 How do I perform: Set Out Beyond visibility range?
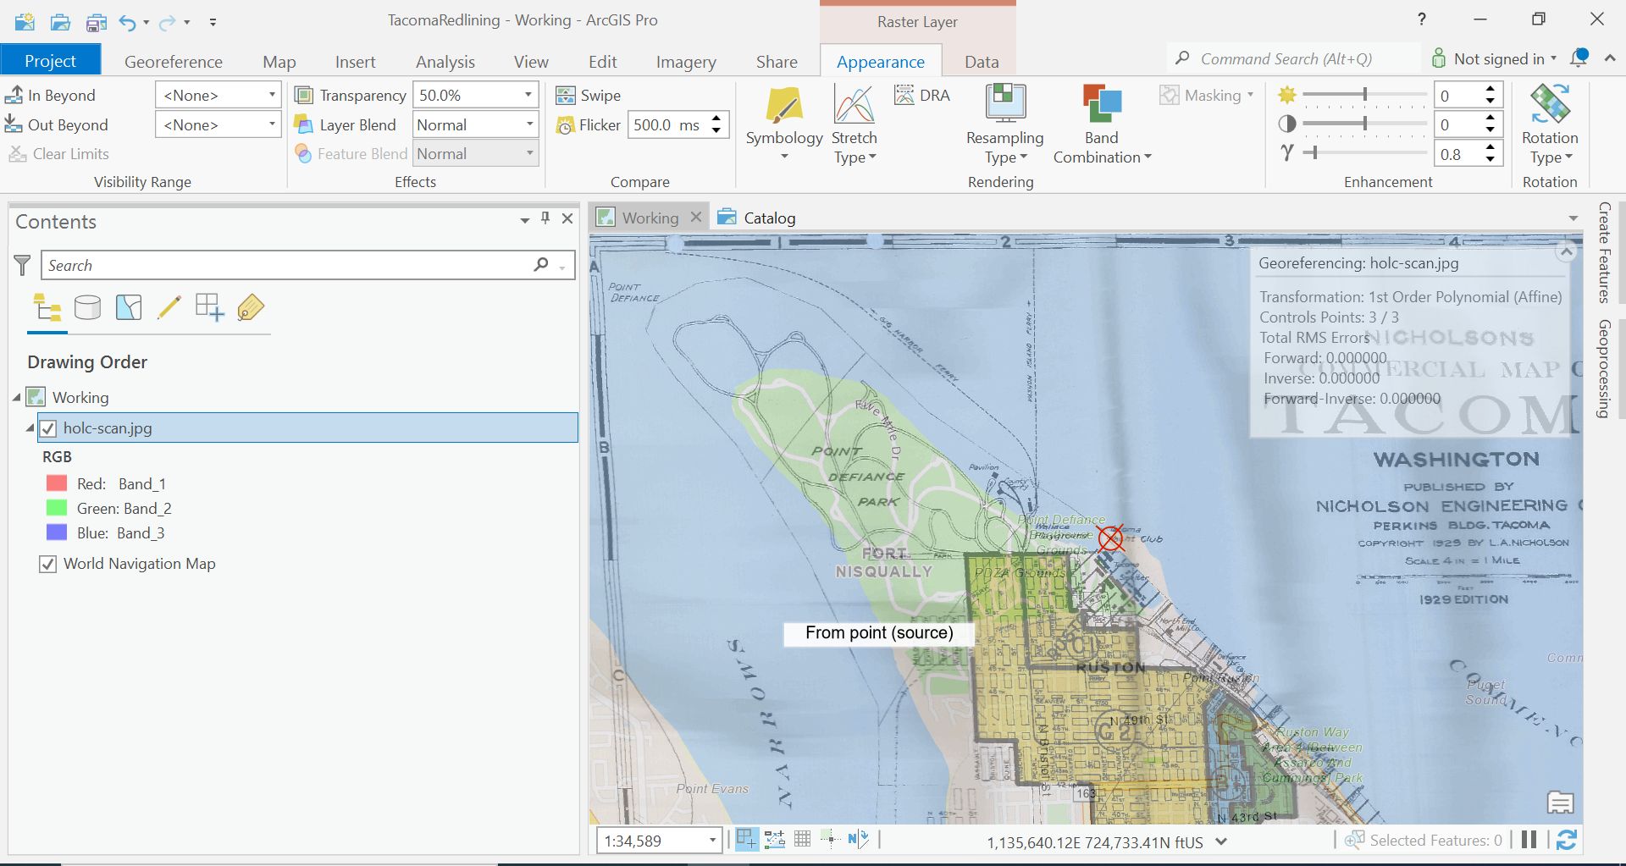[x=56, y=125]
